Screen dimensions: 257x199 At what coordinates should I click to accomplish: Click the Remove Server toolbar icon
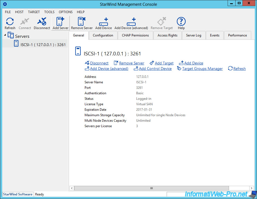tap(82, 21)
